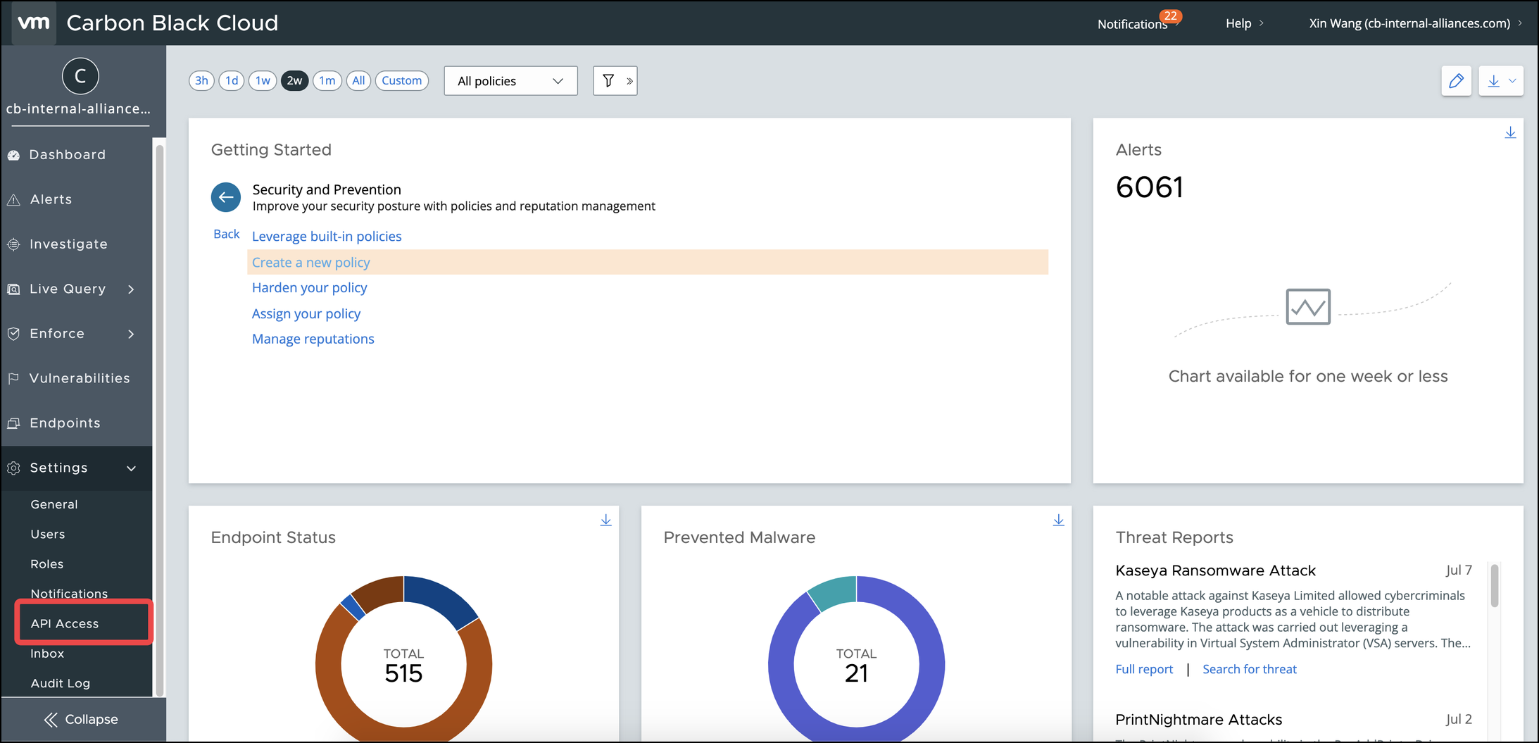Click the Harden your policy link

[x=309, y=287]
